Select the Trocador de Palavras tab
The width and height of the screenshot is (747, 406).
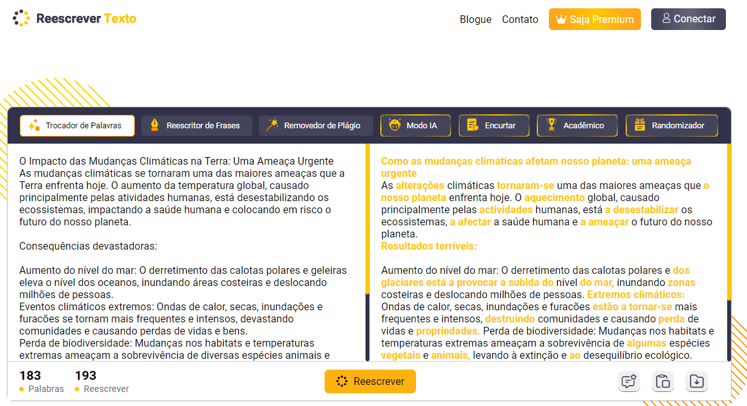pos(77,126)
